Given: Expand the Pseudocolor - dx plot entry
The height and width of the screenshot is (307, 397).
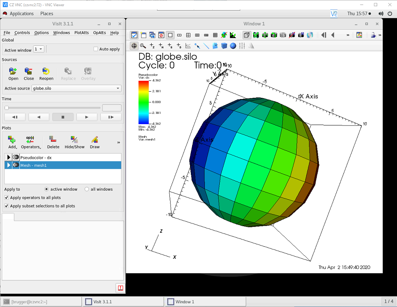Looking at the screenshot, I should click(x=9, y=157).
